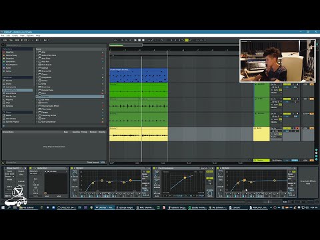Open the File menu
The width and height of the screenshot is (320, 240).
pyautogui.click(x=3, y=35)
